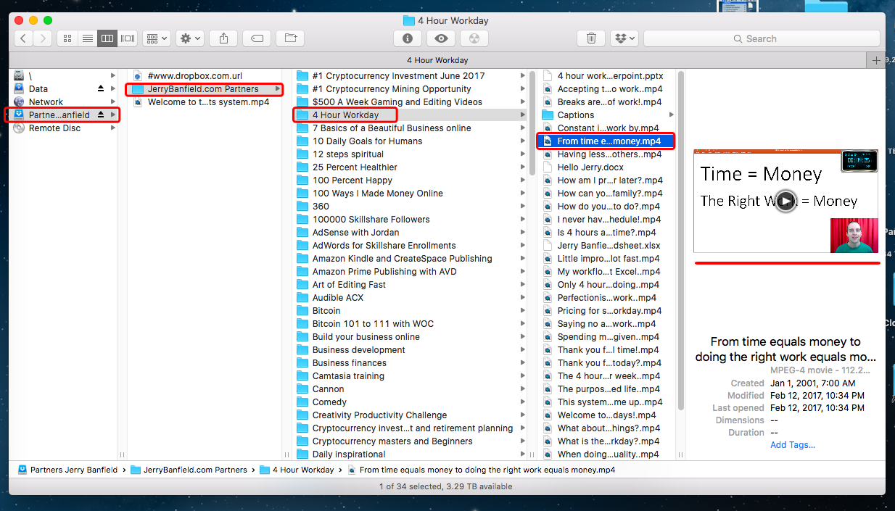The width and height of the screenshot is (895, 511).
Task: Add a new tab with plus button
Action: point(876,60)
